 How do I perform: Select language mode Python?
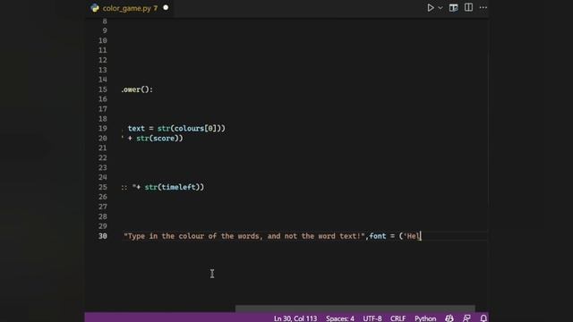coord(425,318)
